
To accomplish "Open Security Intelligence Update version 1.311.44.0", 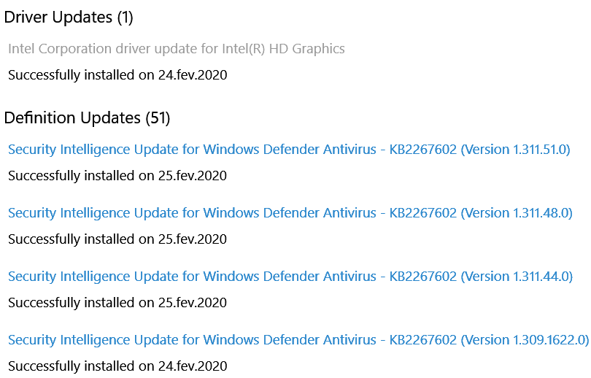I will 288,277.
